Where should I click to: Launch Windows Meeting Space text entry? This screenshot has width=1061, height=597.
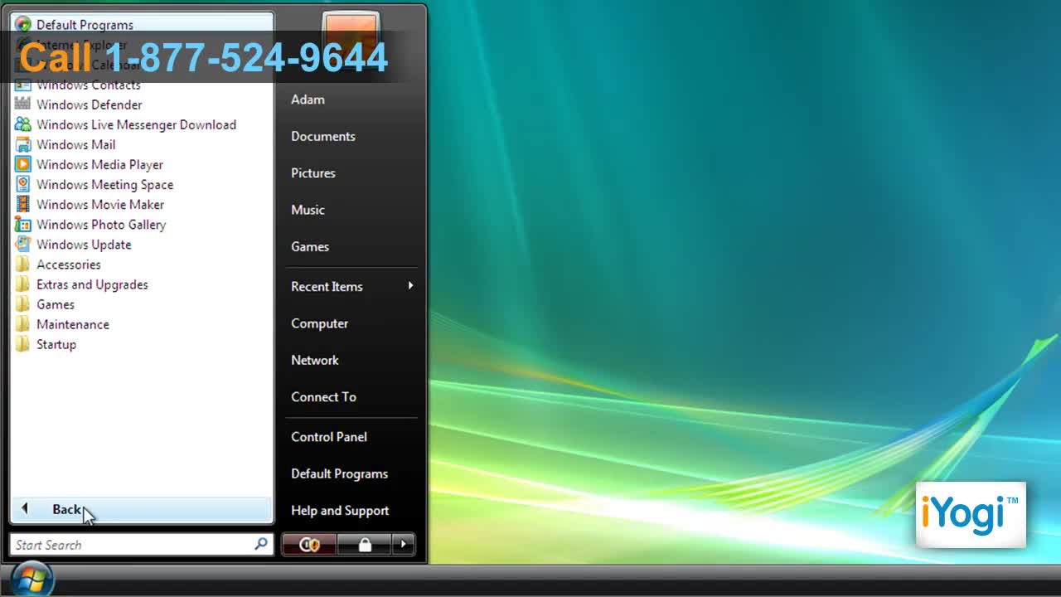105,184
